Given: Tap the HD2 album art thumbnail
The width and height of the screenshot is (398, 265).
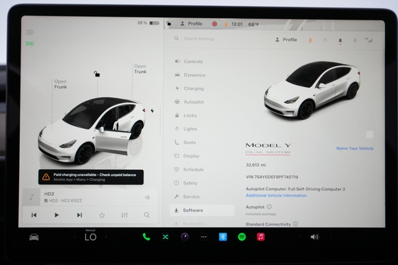Looking at the screenshot, I should 32,197.
